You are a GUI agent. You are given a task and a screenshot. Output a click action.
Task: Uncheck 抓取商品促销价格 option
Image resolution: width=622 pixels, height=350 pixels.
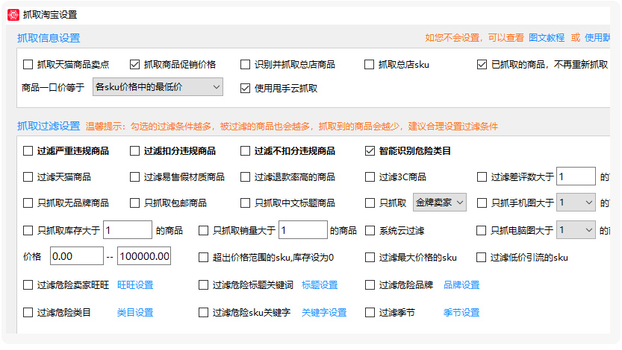(x=135, y=65)
